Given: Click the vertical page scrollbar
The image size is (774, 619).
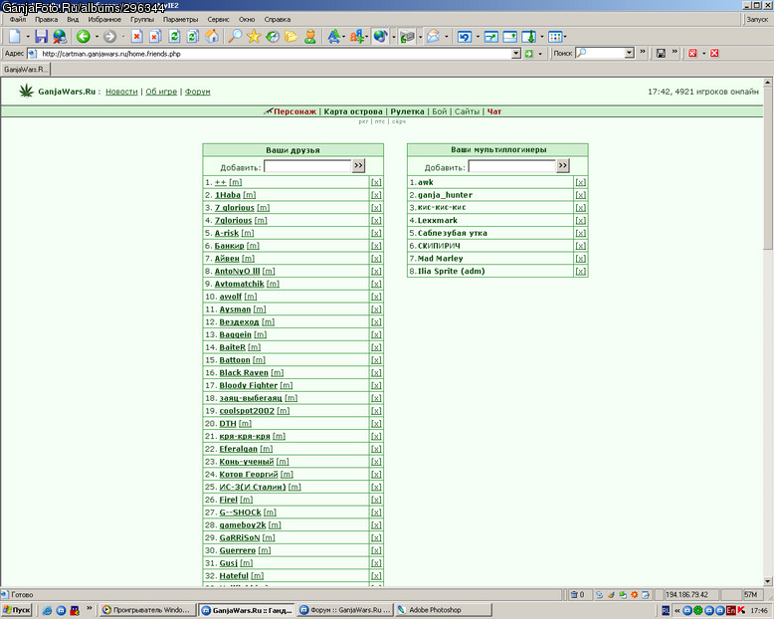Looking at the screenshot, I should click(768, 331).
